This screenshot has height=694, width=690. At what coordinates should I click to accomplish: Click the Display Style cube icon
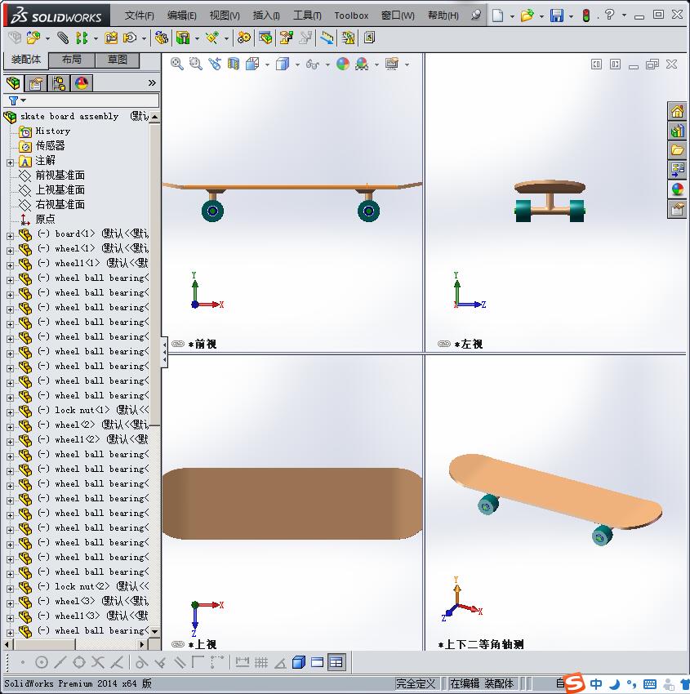[283, 65]
